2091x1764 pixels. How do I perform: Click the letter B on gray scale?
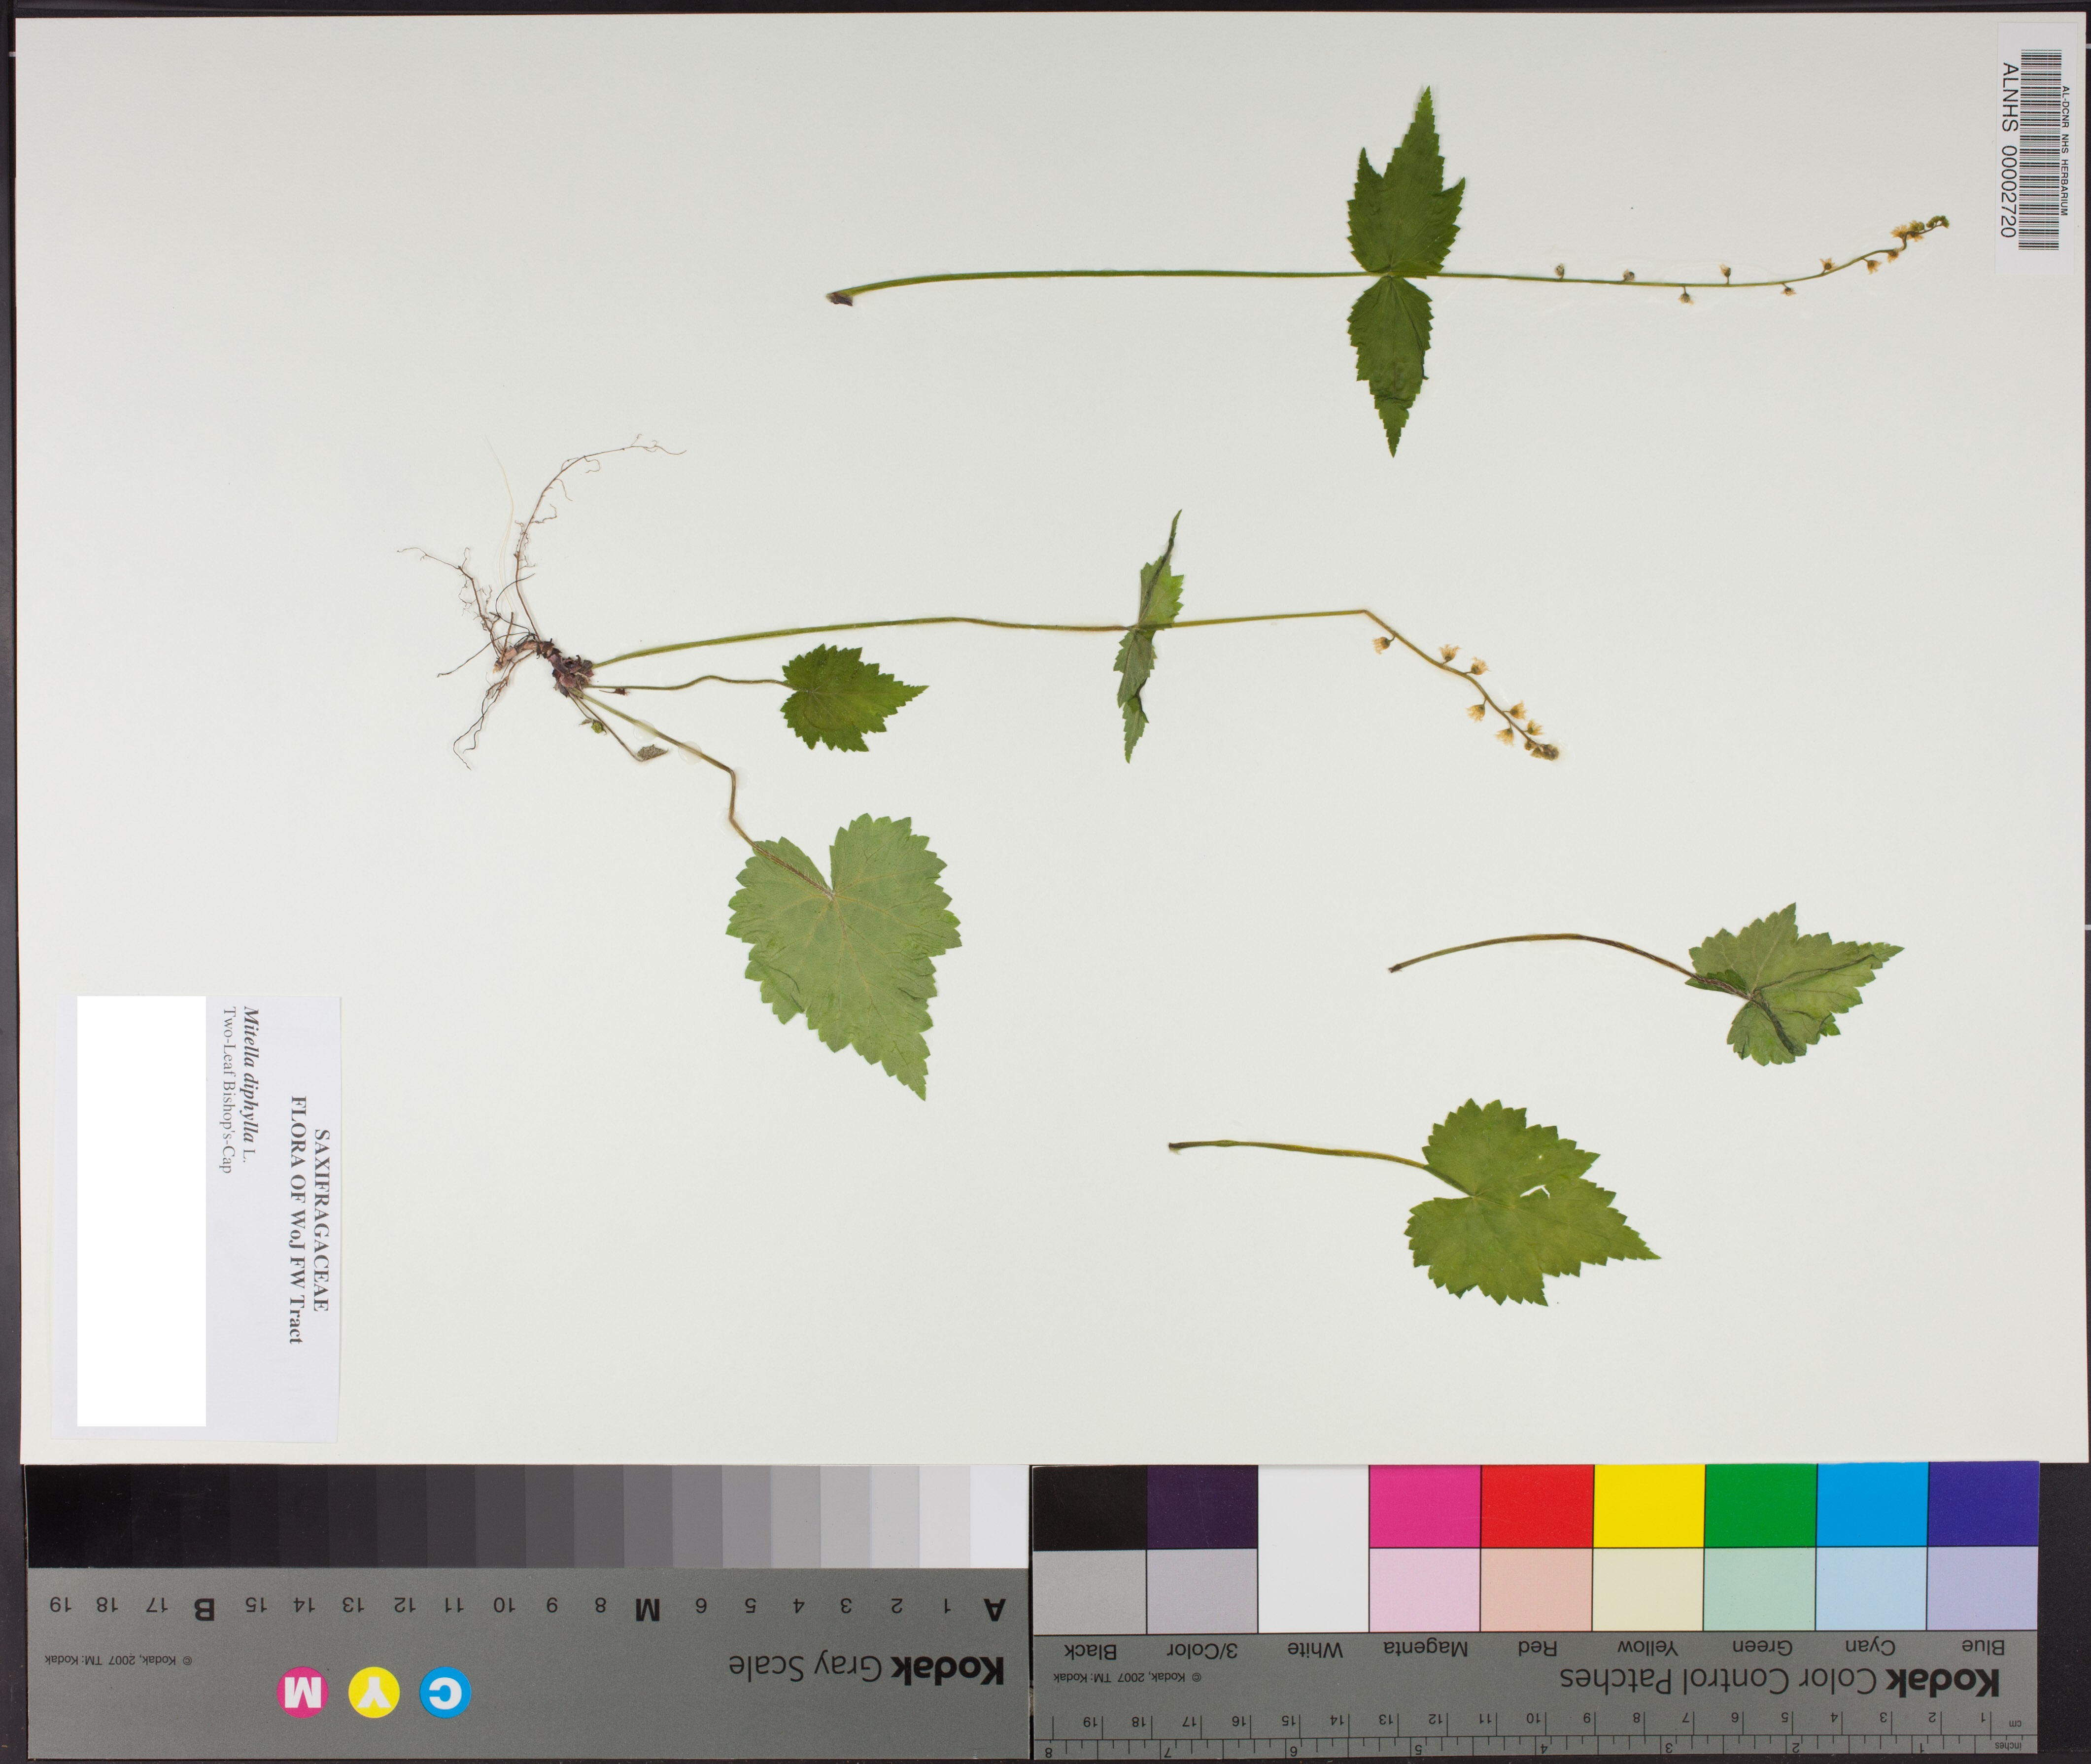204,1609
